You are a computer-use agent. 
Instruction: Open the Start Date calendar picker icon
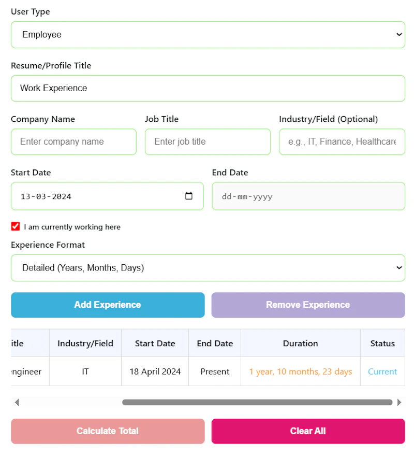[188, 196]
